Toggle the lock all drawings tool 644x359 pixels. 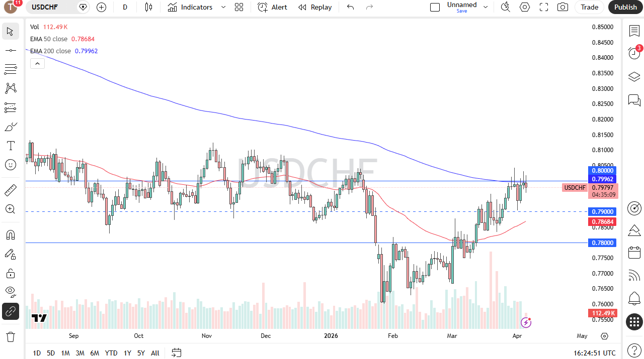[10, 273]
